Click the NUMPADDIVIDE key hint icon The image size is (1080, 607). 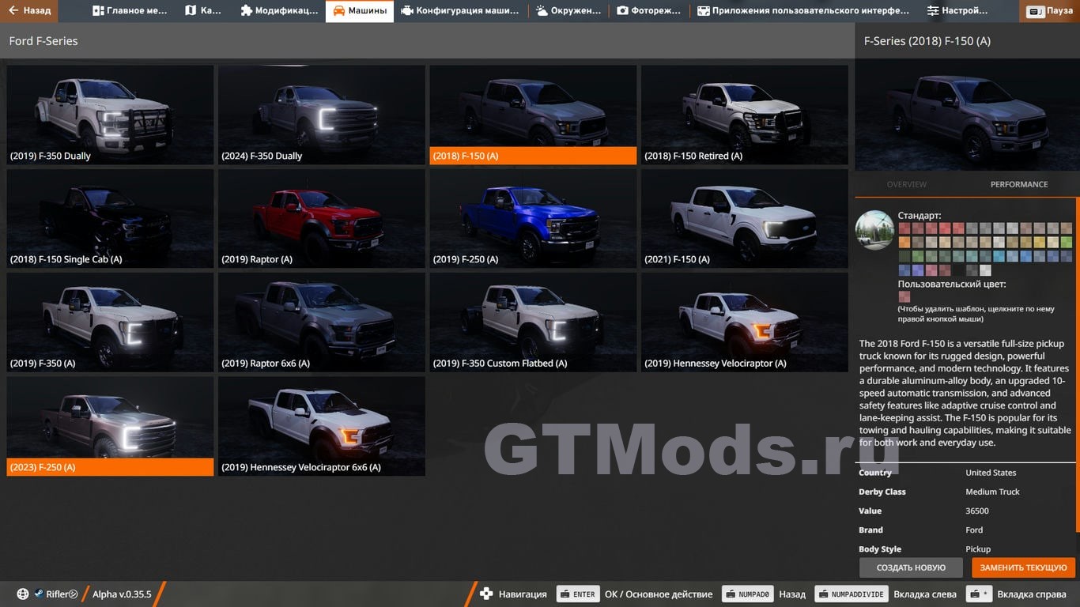[852, 594]
